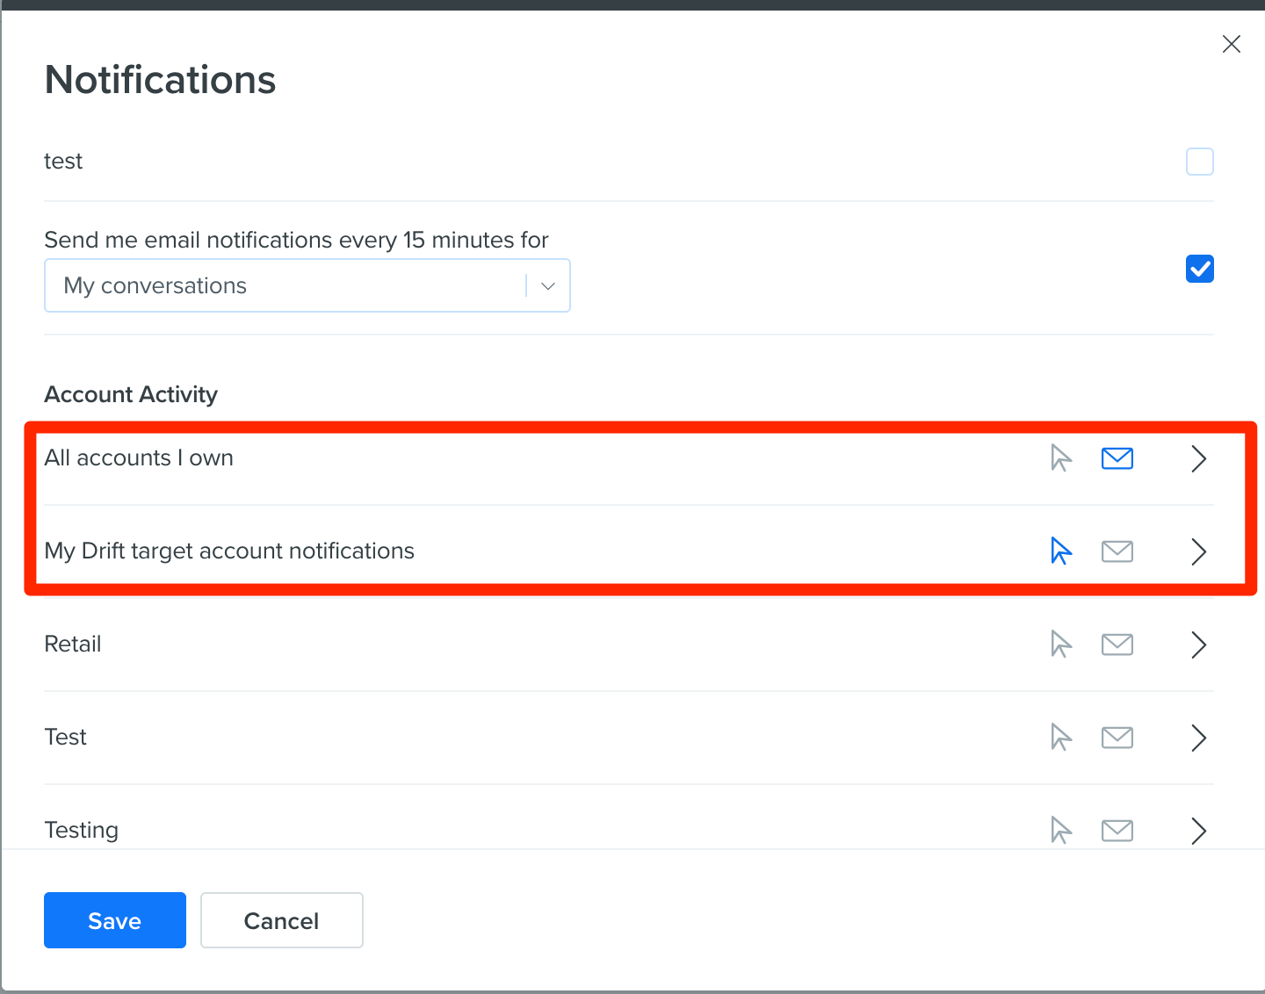Toggle email envelope for My Drift target account notifications

pyautogui.click(x=1117, y=551)
